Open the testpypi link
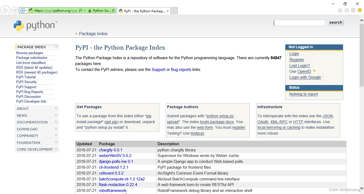Screen dimensions: 364x194 (197, 133)
